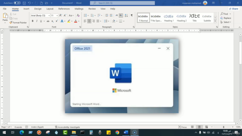The width and height of the screenshot is (242, 136).
Task: Apply strikethrough formatting
Action: (x=48, y=21)
